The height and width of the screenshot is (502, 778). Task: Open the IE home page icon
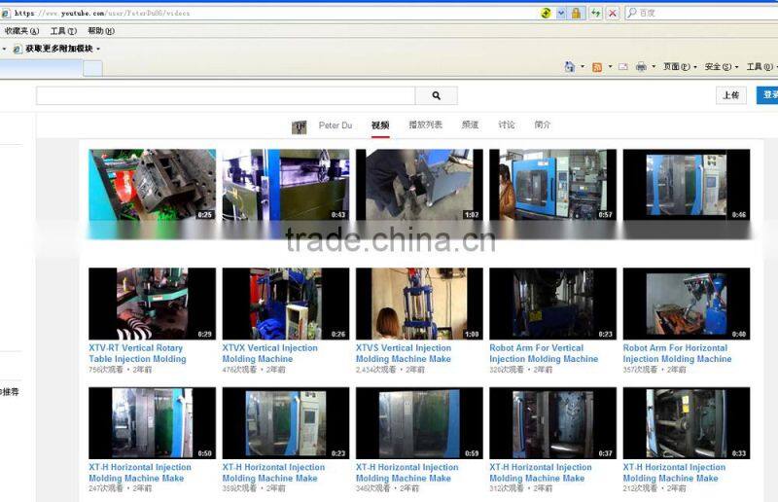click(x=570, y=67)
